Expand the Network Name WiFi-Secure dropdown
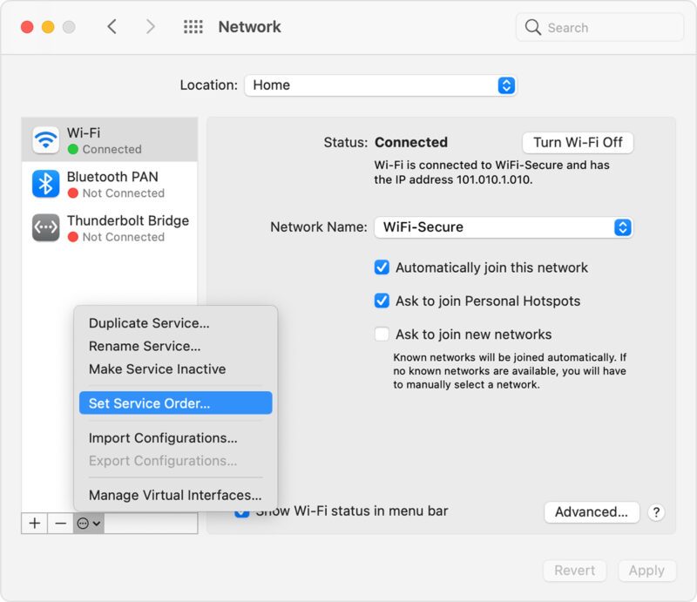 (504, 227)
